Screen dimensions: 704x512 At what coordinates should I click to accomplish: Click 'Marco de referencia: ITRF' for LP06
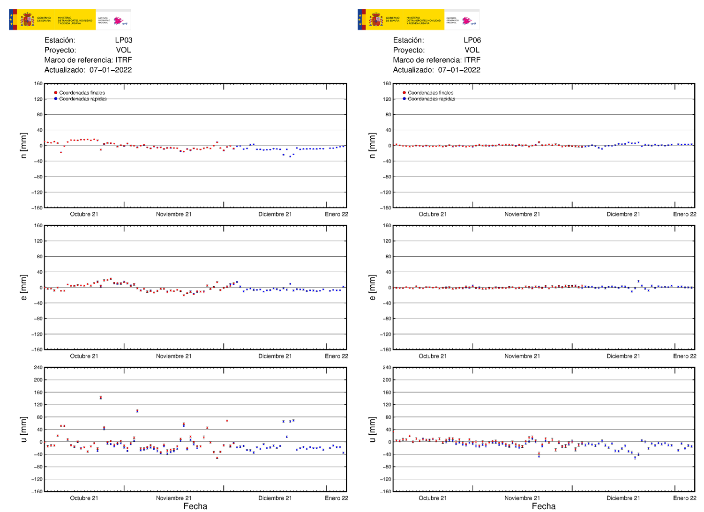tap(436, 60)
